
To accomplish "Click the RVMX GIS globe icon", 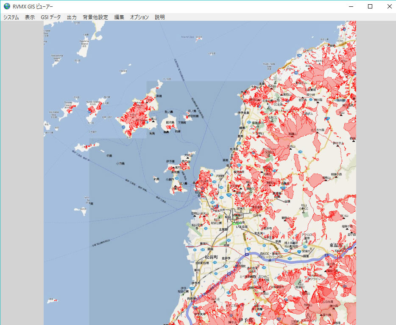I will coord(7,6).
